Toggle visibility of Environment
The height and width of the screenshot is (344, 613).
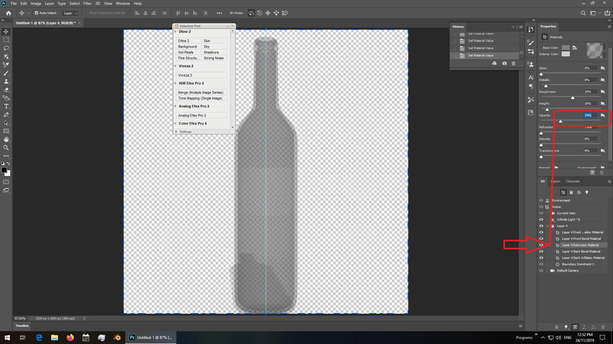point(541,201)
